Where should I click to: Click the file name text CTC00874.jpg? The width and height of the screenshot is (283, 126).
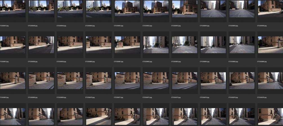[x=204, y=97]
